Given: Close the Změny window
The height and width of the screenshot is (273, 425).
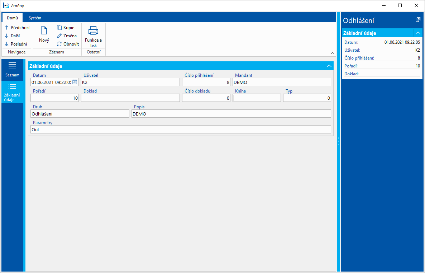Looking at the screenshot, I should [x=416, y=5].
